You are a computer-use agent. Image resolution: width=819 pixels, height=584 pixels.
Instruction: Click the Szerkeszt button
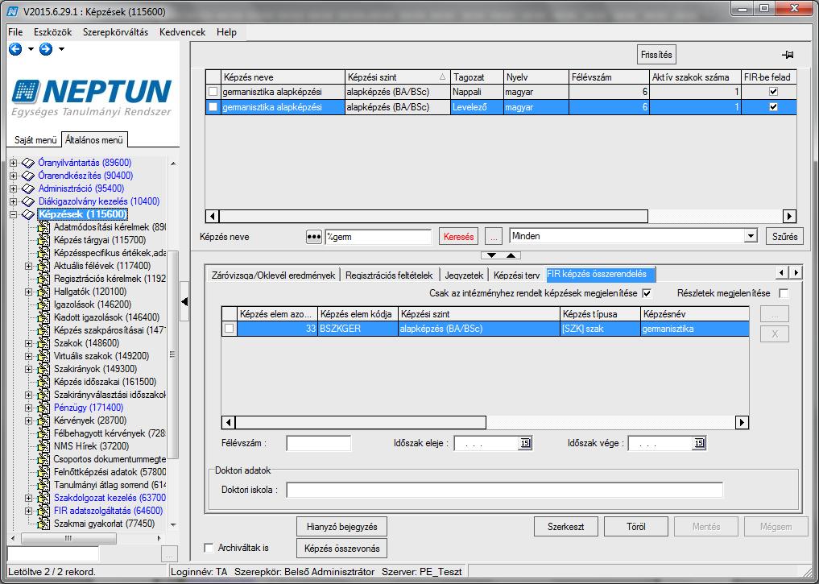coord(565,527)
